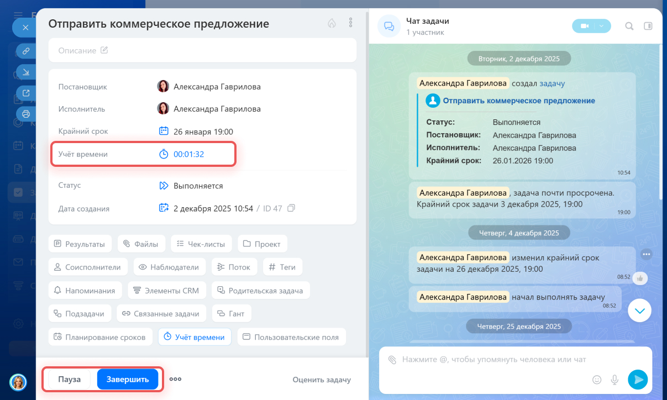Add the Файлы block

tap(141, 244)
